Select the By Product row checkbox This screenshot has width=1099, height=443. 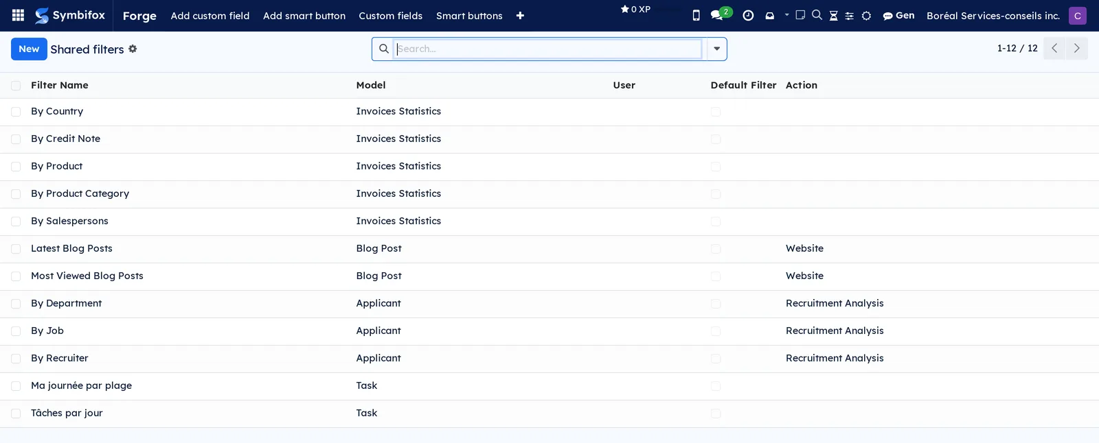tap(16, 167)
